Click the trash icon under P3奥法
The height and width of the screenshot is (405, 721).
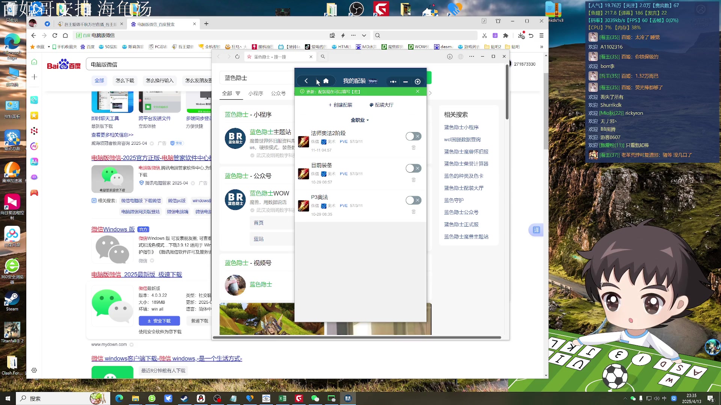[x=413, y=212]
